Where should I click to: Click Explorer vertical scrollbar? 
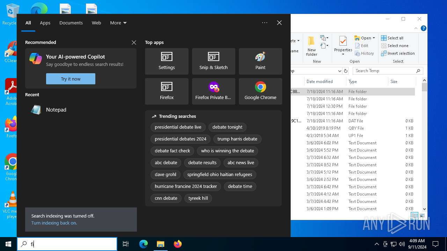pos(424,145)
